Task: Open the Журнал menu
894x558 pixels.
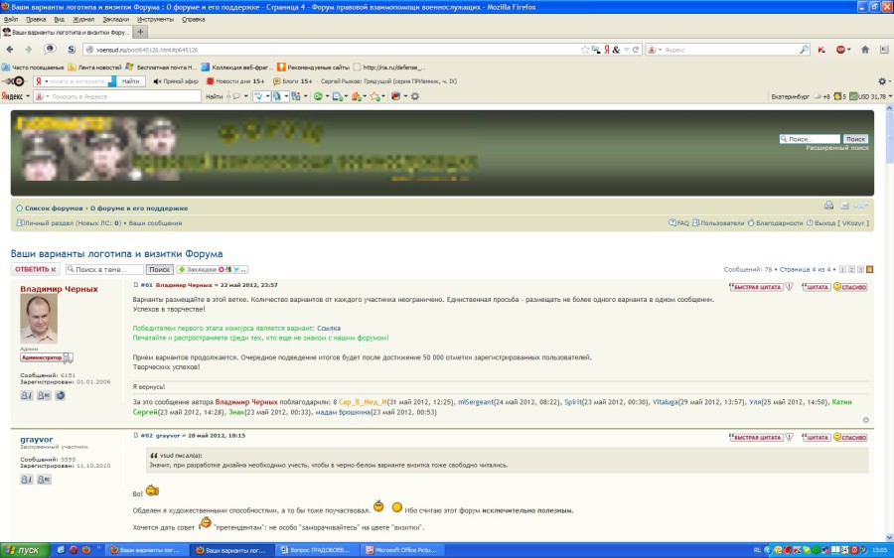Action: pos(83,19)
